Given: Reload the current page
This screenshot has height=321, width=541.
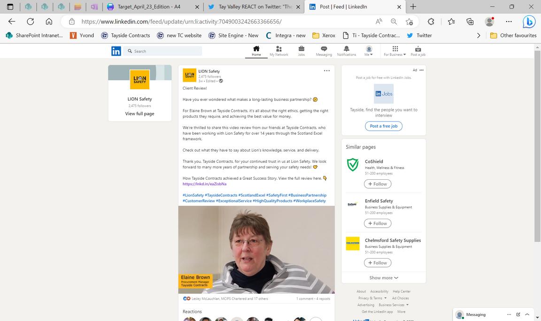Looking at the screenshot, I should [31, 22].
